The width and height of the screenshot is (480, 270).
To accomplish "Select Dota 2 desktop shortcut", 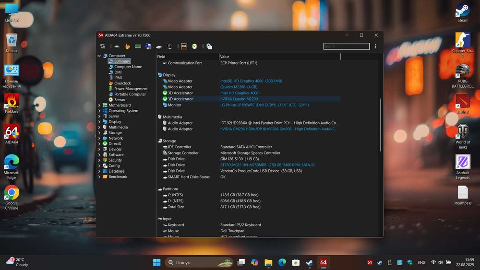I will pyautogui.click(x=463, y=104).
